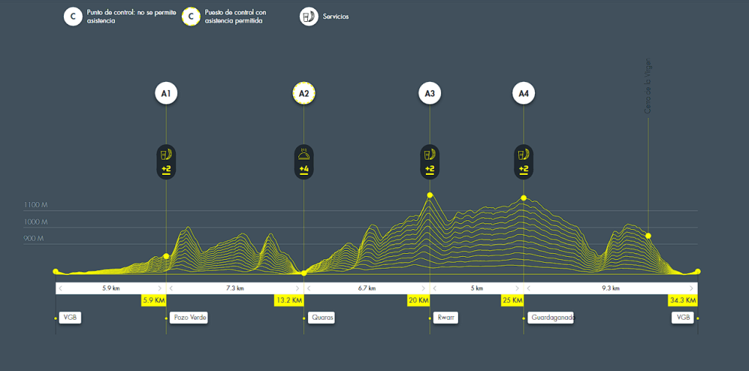Select the yellow-ringed A2 checkpoint marker
Image resolution: width=749 pixels, height=371 pixels.
tap(303, 94)
